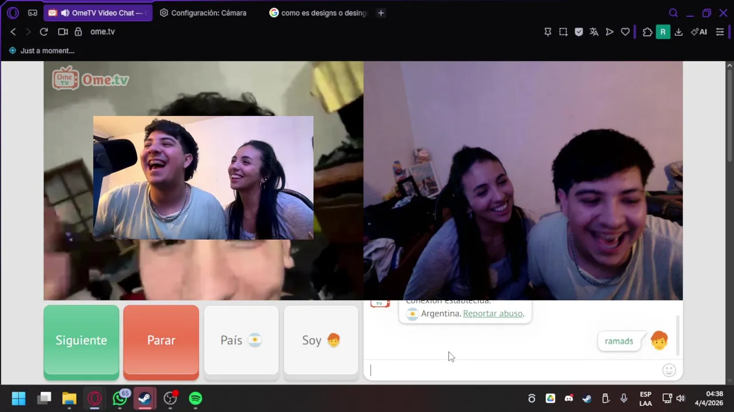Take a snapshot with capture tool
734x412 pixels.
pos(563,32)
